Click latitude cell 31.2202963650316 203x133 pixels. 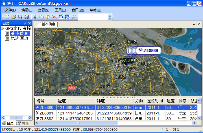point(114,107)
